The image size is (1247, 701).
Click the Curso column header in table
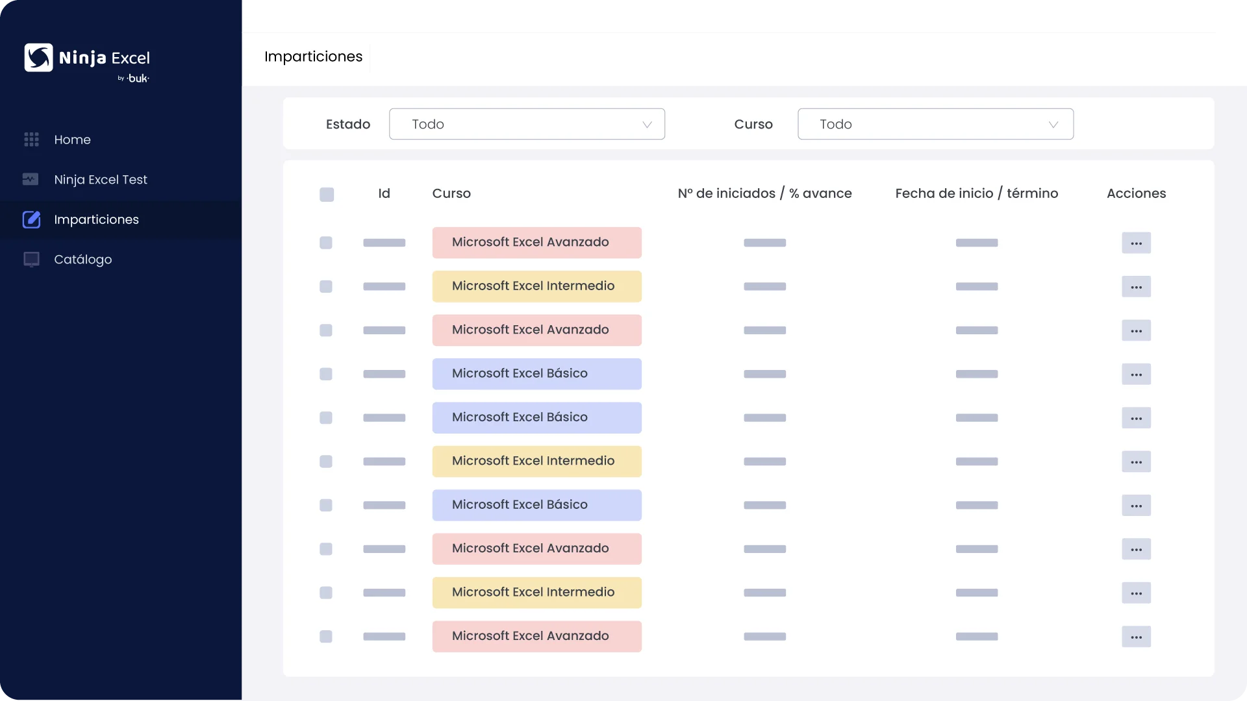[x=451, y=193]
